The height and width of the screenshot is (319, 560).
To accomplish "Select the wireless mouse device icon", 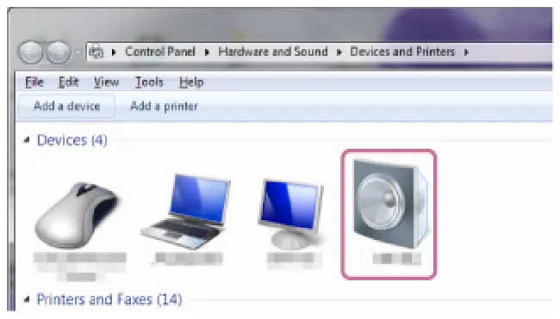I will point(78,216).
